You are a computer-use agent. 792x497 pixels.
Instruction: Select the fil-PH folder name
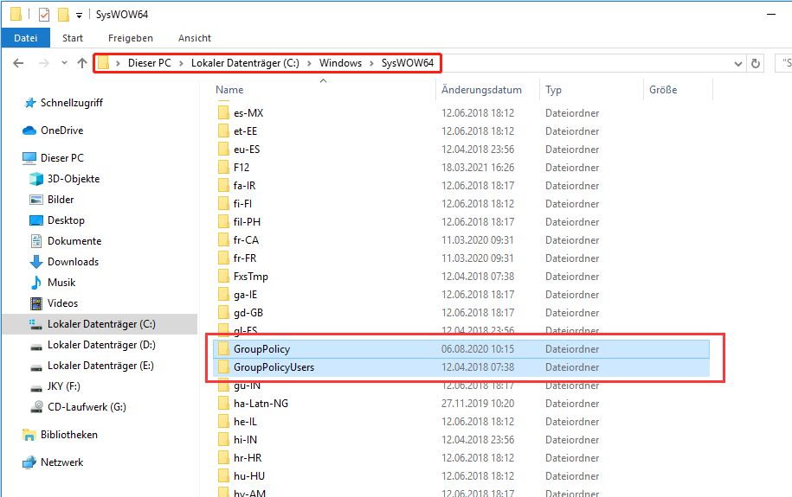point(247,222)
